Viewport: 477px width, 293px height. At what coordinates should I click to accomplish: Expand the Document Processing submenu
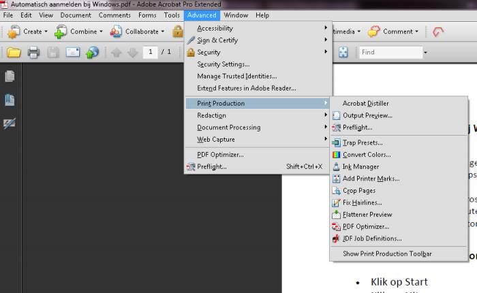[x=258, y=127]
